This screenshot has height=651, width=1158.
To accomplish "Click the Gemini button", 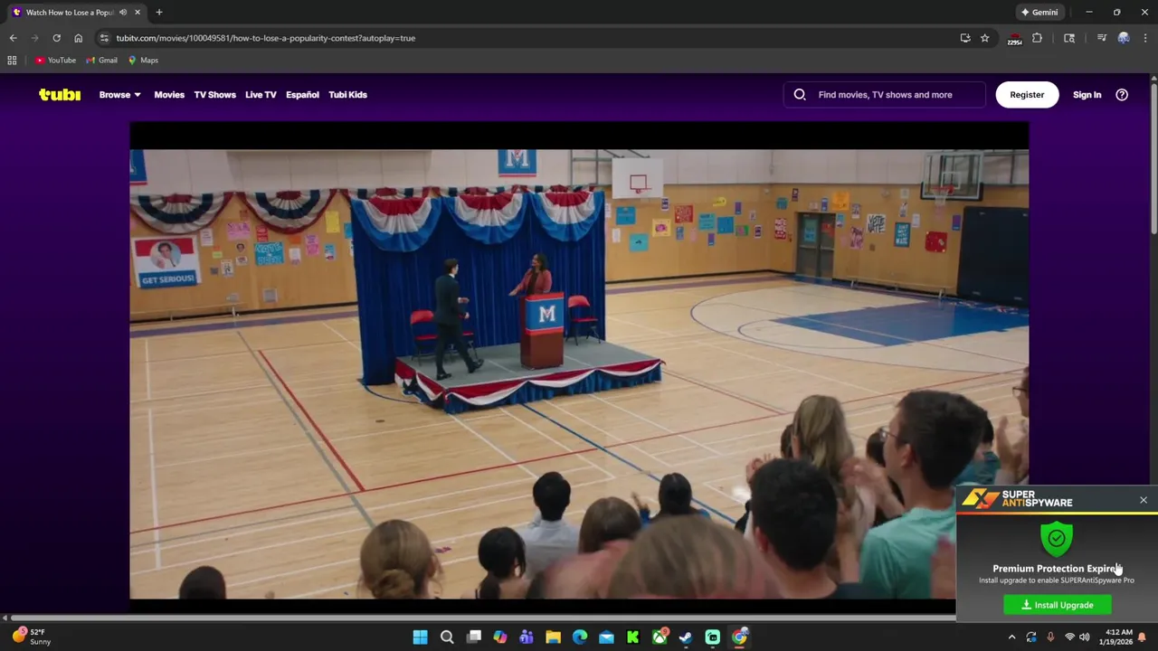I will [1039, 13].
